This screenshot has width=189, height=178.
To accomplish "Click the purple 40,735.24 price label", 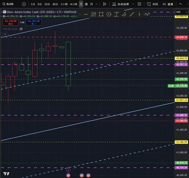I will coord(181,168).
